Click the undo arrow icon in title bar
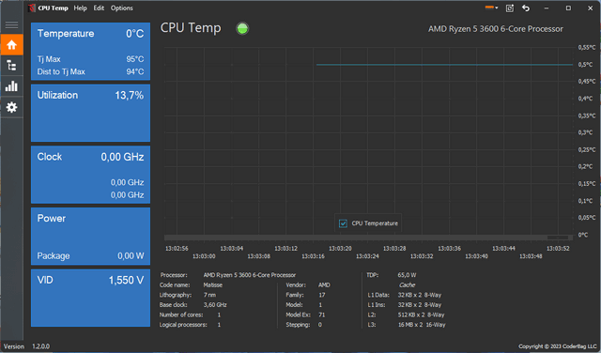The image size is (601, 353). 526,8
